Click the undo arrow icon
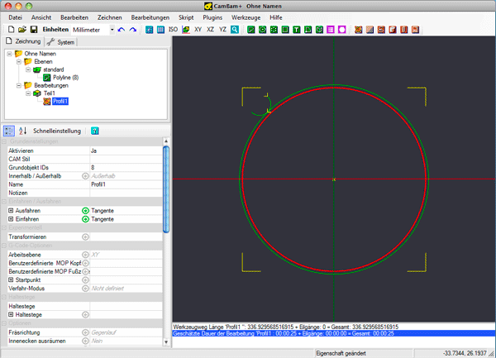 point(122,30)
